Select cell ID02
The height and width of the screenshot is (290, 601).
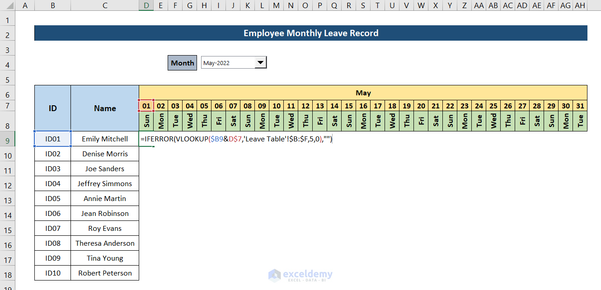53,154
